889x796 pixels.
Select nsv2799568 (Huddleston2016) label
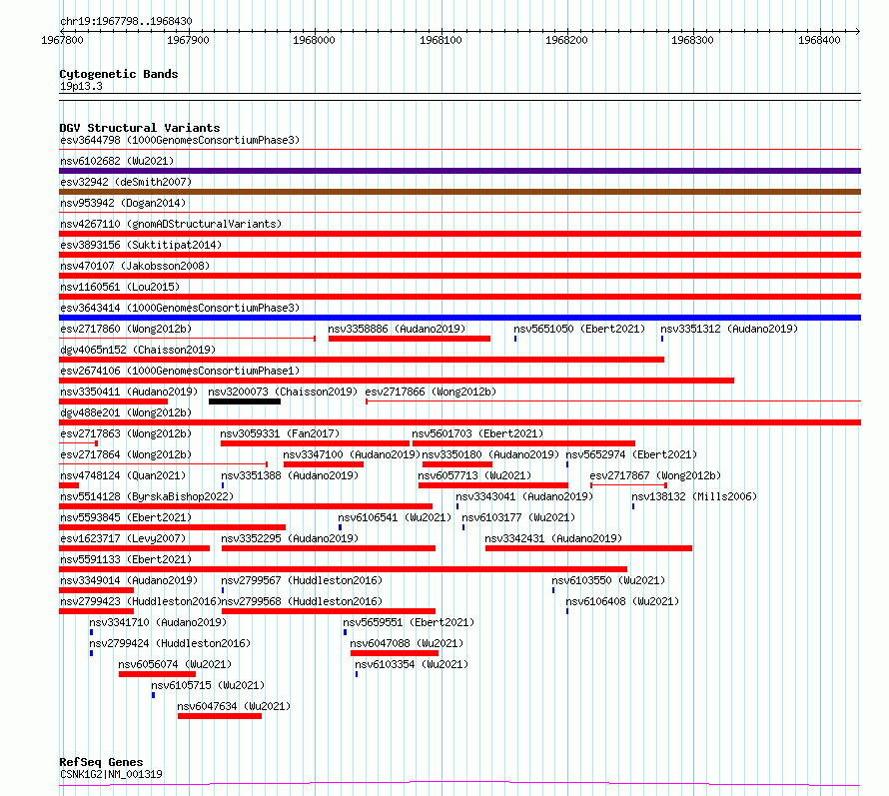point(302,601)
